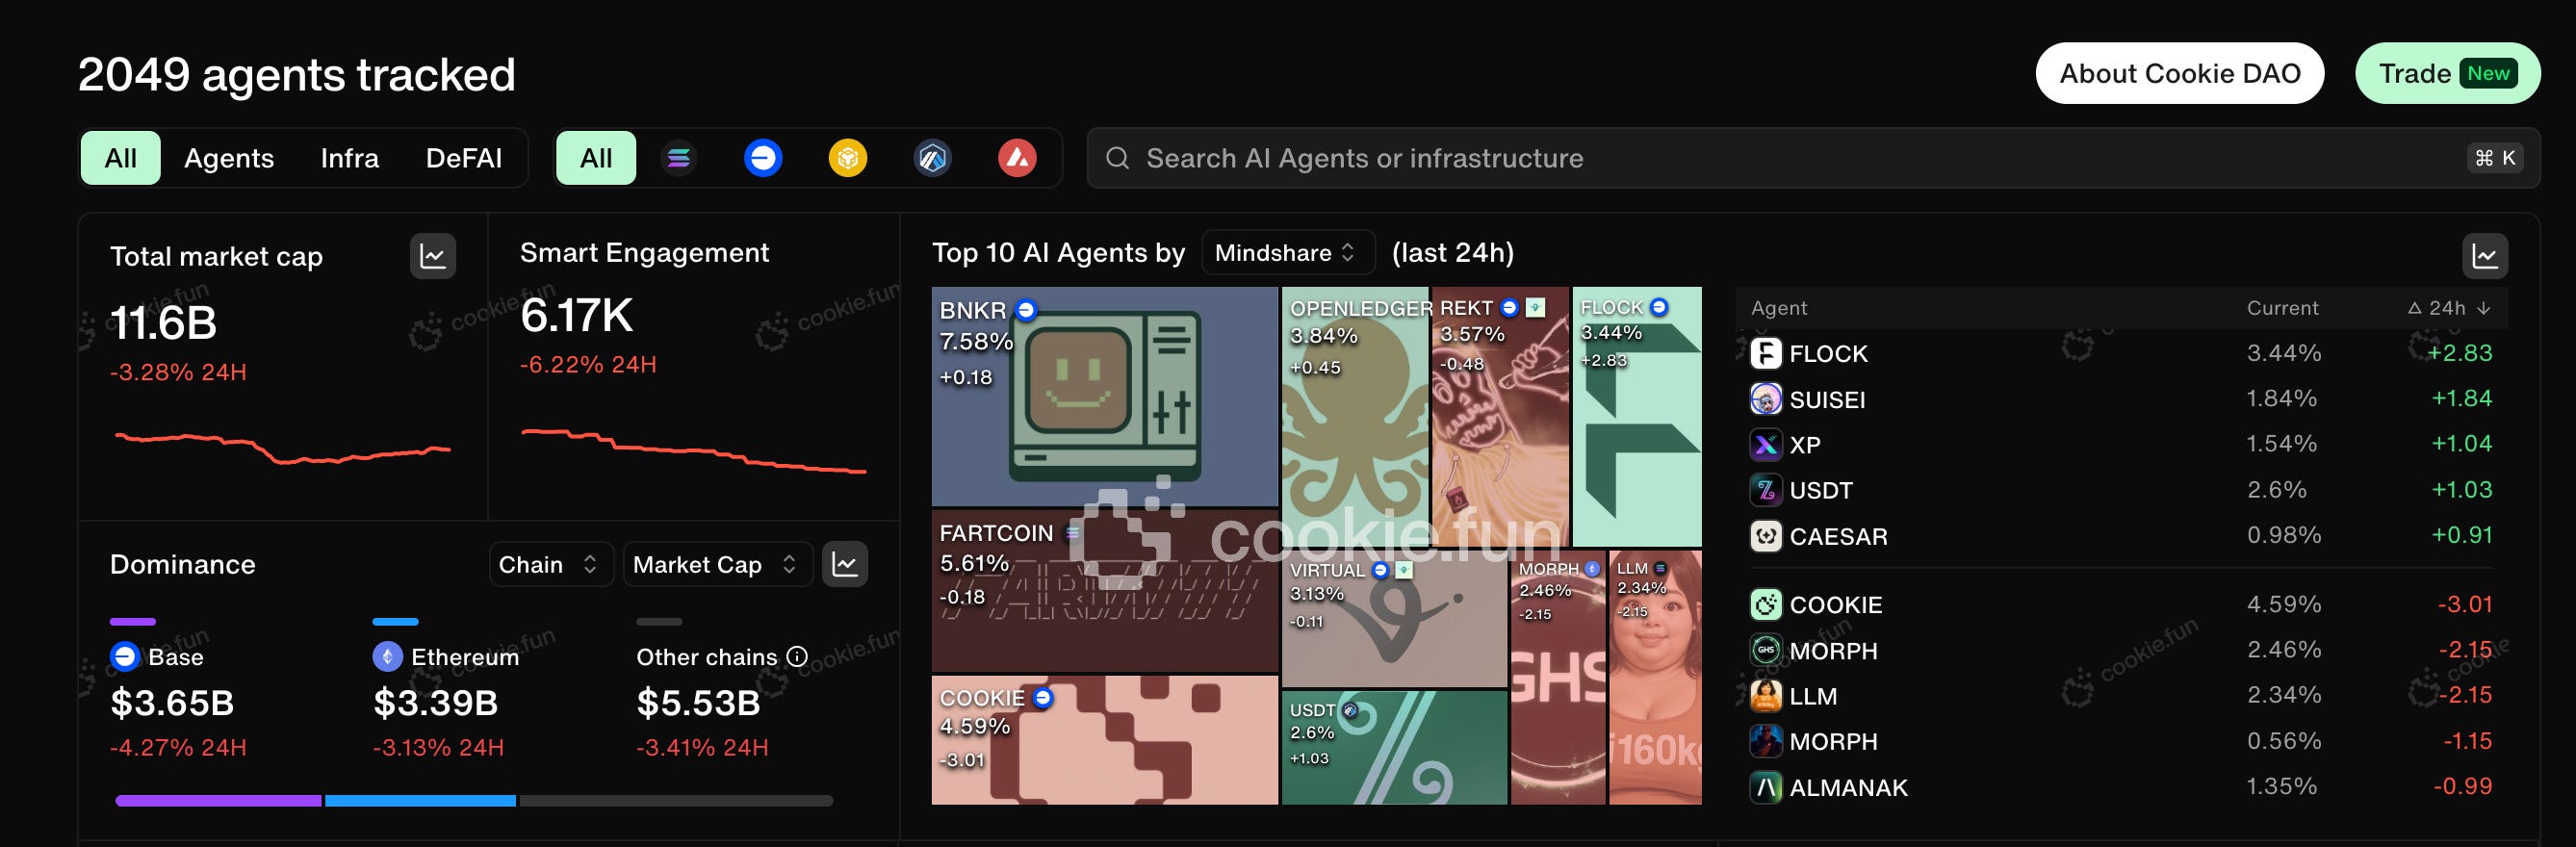Select All chains filter
This screenshot has height=847, width=2576.
pyautogui.click(x=596, y=158)
